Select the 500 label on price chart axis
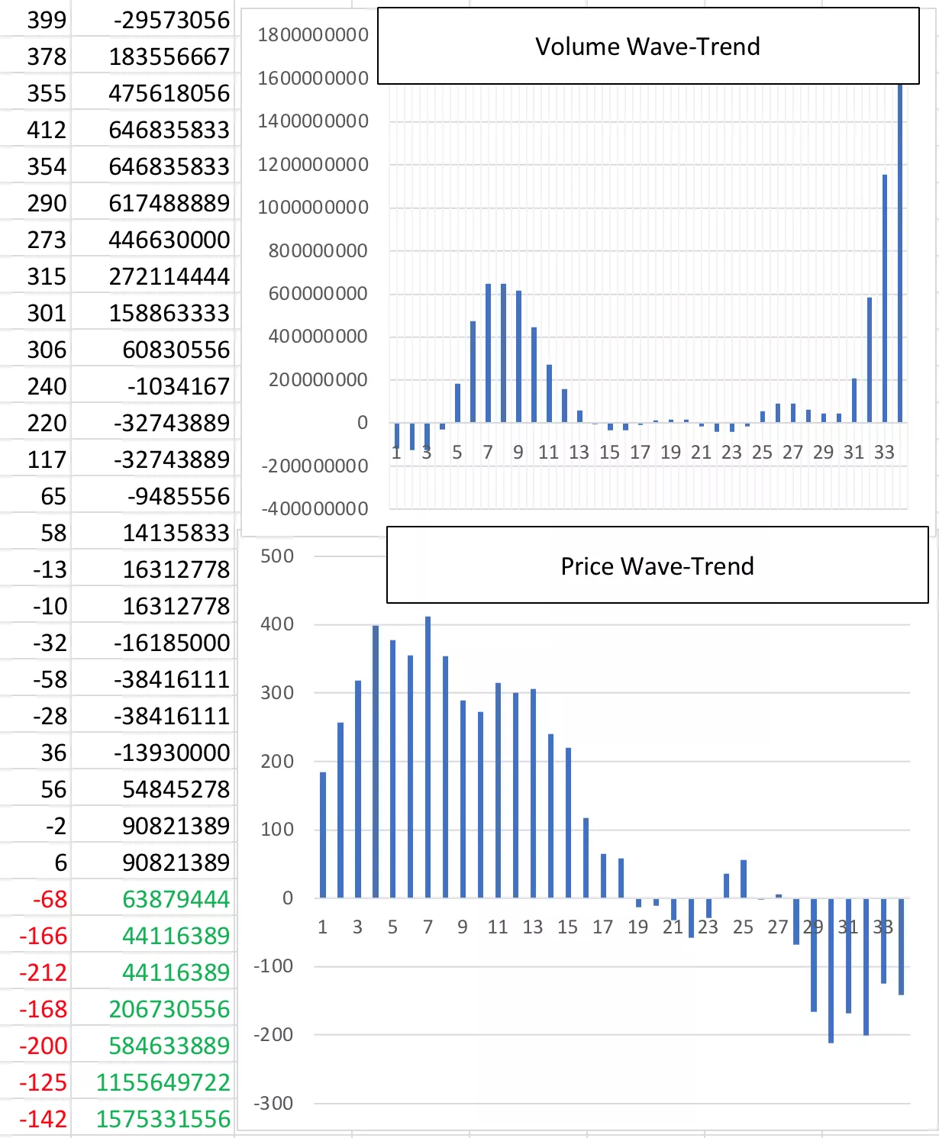 pyautogui.click(x=276, y=556)
